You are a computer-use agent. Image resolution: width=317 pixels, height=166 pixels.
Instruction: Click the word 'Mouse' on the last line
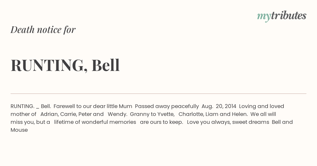[19, 130]
